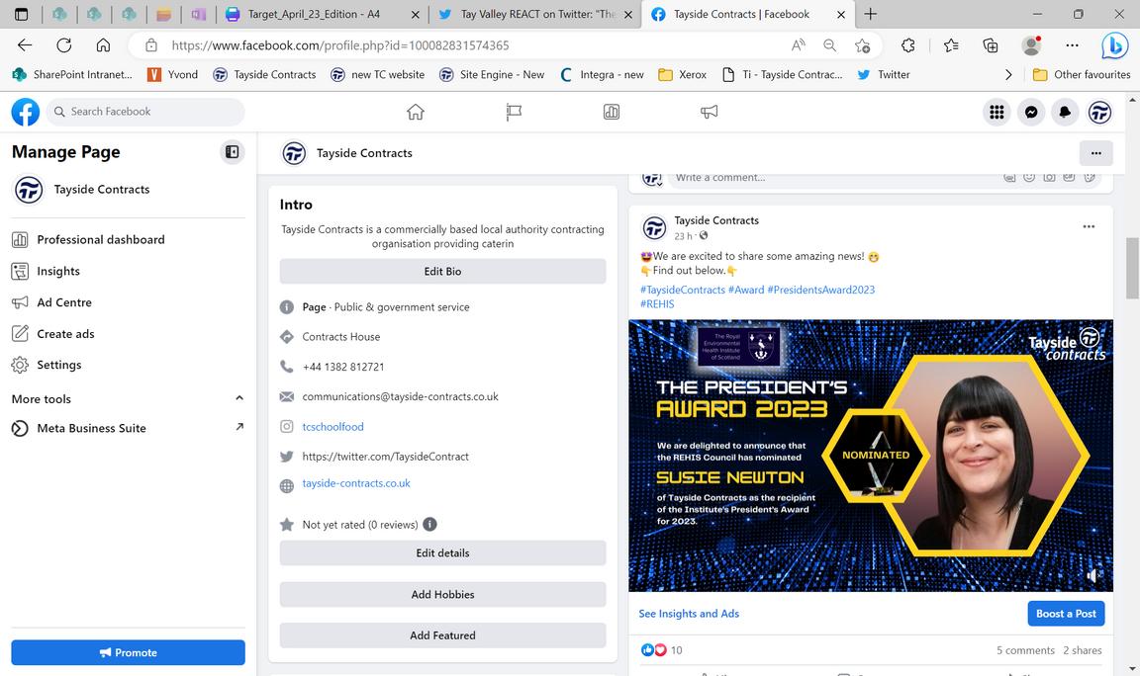This screenshot has width=1140, height=676.
Task: Open the Twitter favourite bookmark
Action: pos(884,74)
